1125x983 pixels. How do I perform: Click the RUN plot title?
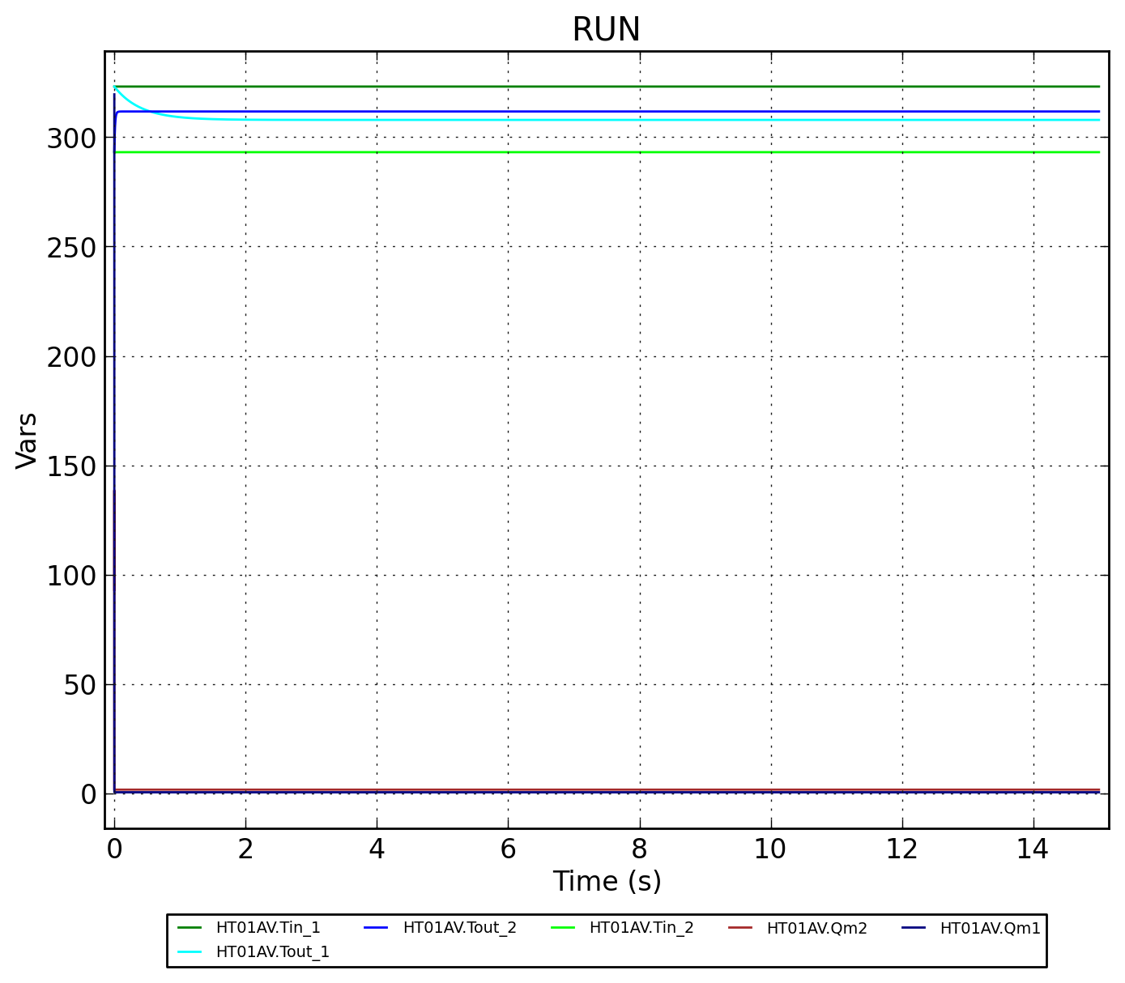click(606, 30)
